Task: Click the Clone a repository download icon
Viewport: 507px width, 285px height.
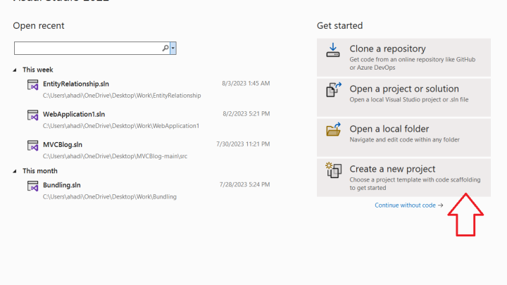Action: coord(332,51)
